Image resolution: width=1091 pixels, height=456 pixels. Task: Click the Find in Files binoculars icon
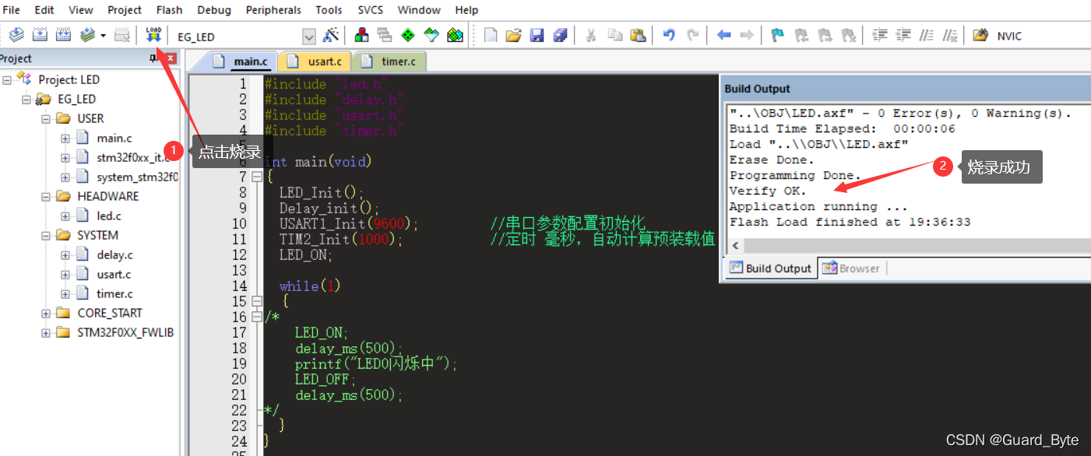[981, 35]
